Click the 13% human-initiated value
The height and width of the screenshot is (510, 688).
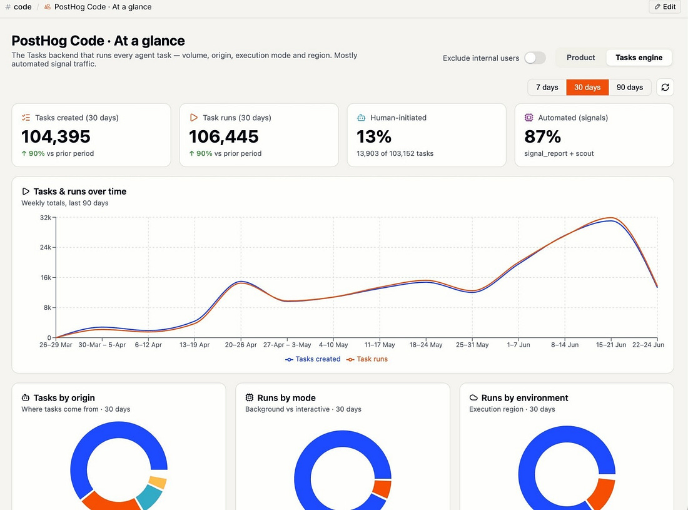(374, 136)
